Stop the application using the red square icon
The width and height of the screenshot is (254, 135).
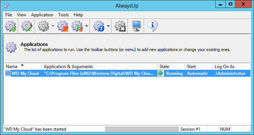63,26
